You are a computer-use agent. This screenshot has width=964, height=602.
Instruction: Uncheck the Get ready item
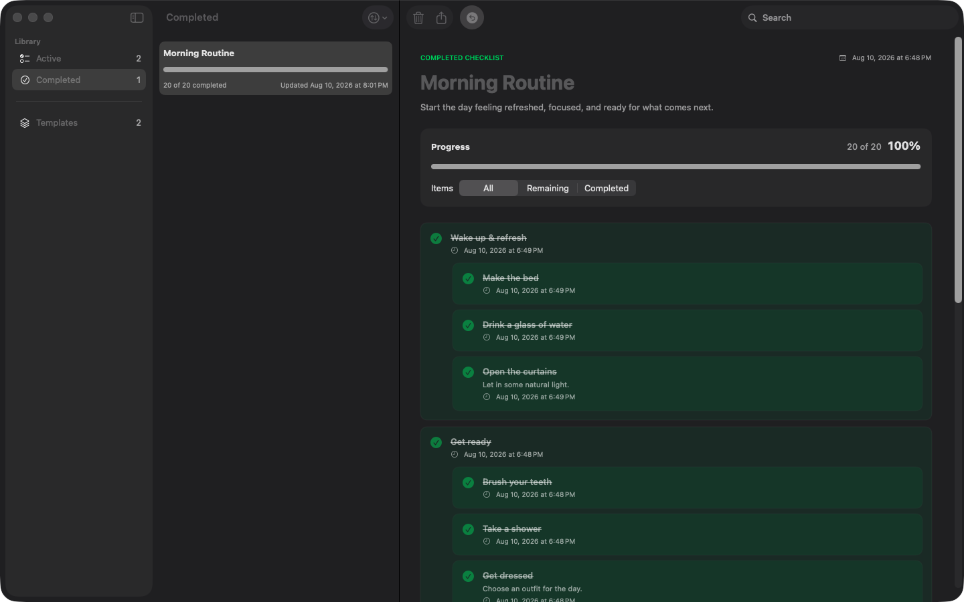tap(436, 443)
